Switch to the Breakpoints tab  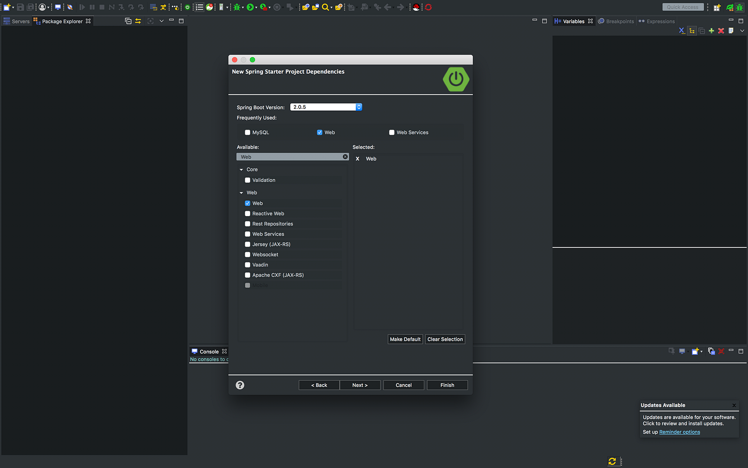click(616, 21)
